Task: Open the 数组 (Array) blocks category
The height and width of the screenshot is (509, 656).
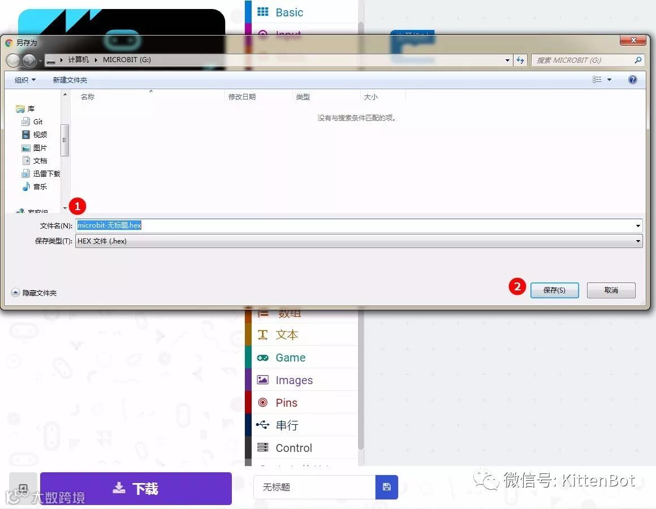Action: [x=301, y=315]
